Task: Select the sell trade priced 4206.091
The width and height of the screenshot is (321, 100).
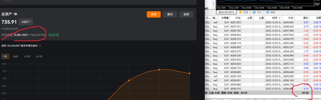Action: pyautogui.click(x=263, y=81)
